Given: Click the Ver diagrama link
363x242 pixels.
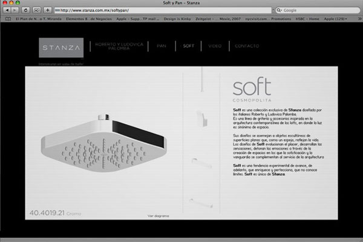Looking at the screenshot, I should click(x=159, y=216).
